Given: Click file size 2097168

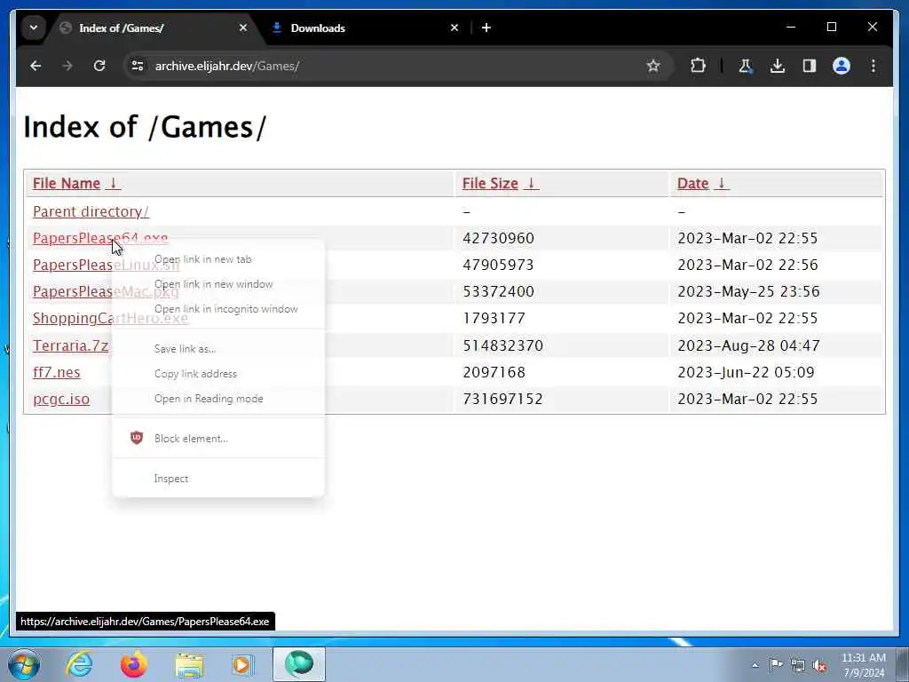Looking at the screenshot, I should [x=494, y=372].
